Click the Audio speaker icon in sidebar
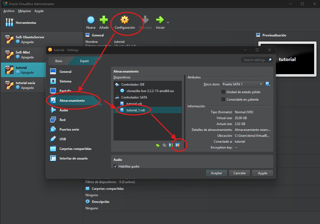This screenshot has width=320, height=224. point(53,110)
